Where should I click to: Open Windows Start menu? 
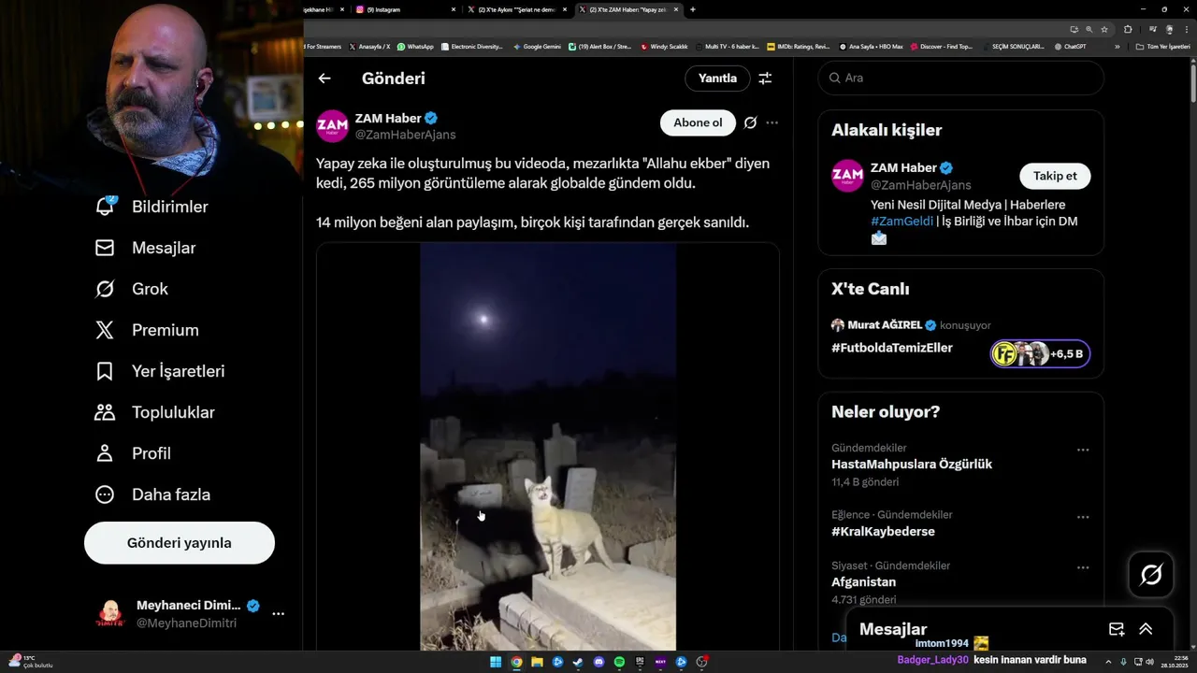[x=496, y=662]
